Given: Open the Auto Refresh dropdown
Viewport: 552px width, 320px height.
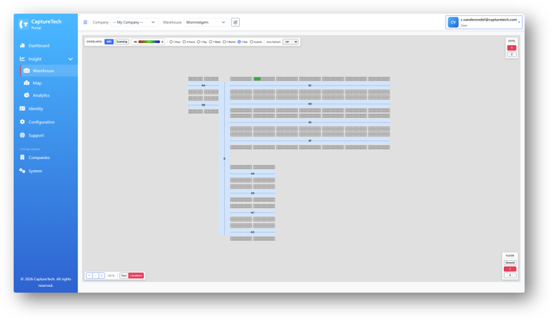Looking at the screenshot, I should [x=291, y=42].
